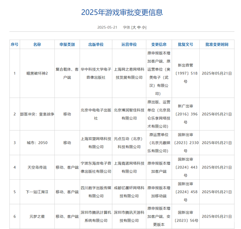
Task: Click publisher 华中科技大学电子音像出版社
Action: tap(96, 73)
